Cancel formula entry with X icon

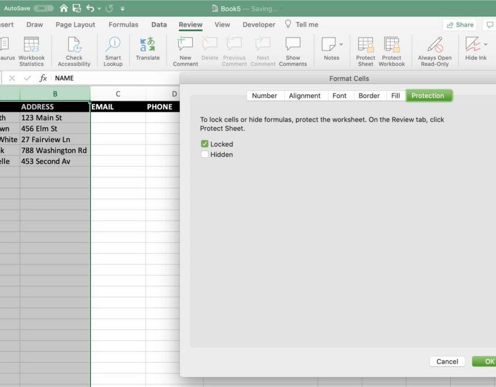[x=12, y=78]
